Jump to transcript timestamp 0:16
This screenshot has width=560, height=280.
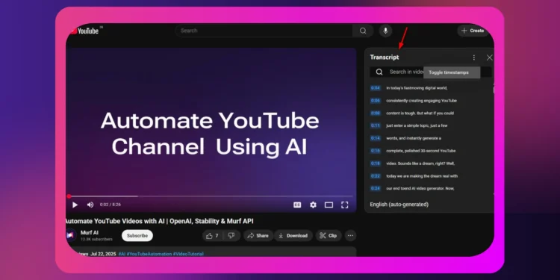376,151
